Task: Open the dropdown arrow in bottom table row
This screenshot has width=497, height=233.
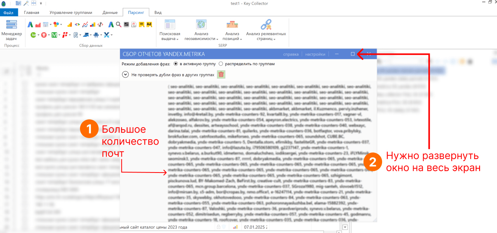Action: [x=346, y=227]
